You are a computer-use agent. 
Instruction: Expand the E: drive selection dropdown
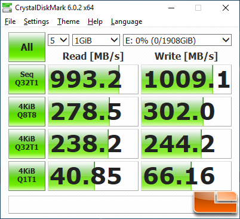click(177, 40)
